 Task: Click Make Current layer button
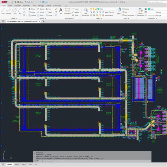pyautogui.click(x=108, y=12)
